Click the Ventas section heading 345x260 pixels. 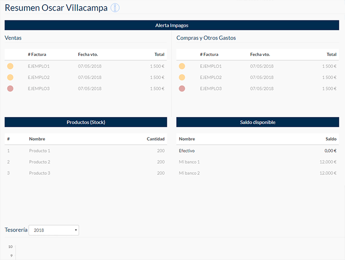[x=13, y=38]
